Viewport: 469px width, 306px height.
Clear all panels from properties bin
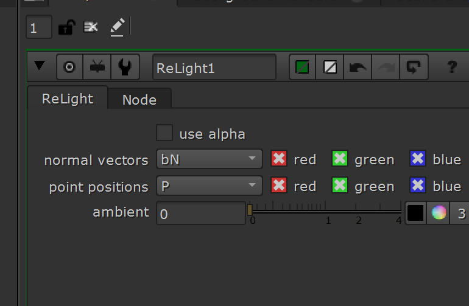91,27
